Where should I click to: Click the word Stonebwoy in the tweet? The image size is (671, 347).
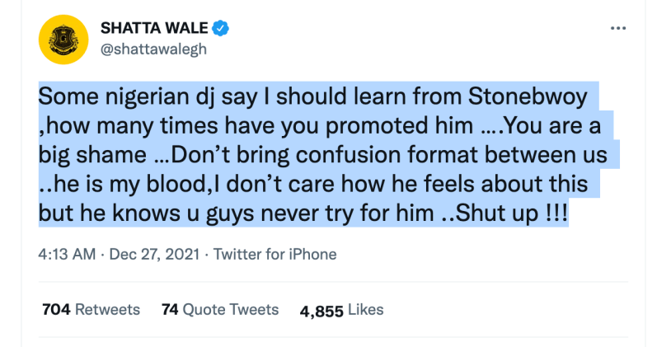click(528, 97)
